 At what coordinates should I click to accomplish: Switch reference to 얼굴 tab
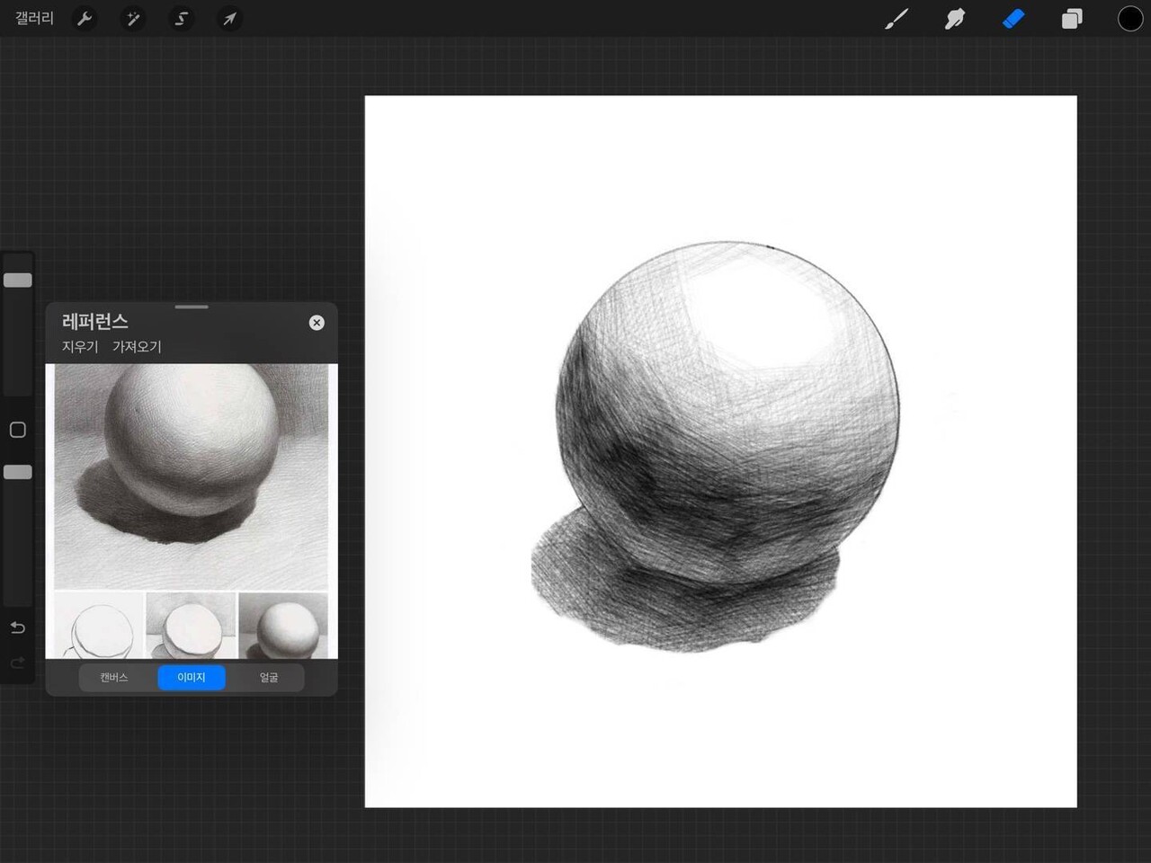tap(269, 678)
